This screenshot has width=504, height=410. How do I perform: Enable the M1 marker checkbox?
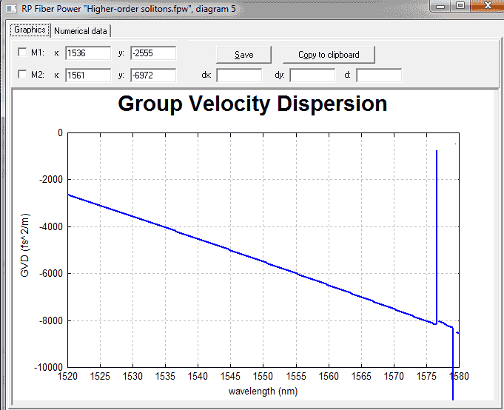point(22,52)
